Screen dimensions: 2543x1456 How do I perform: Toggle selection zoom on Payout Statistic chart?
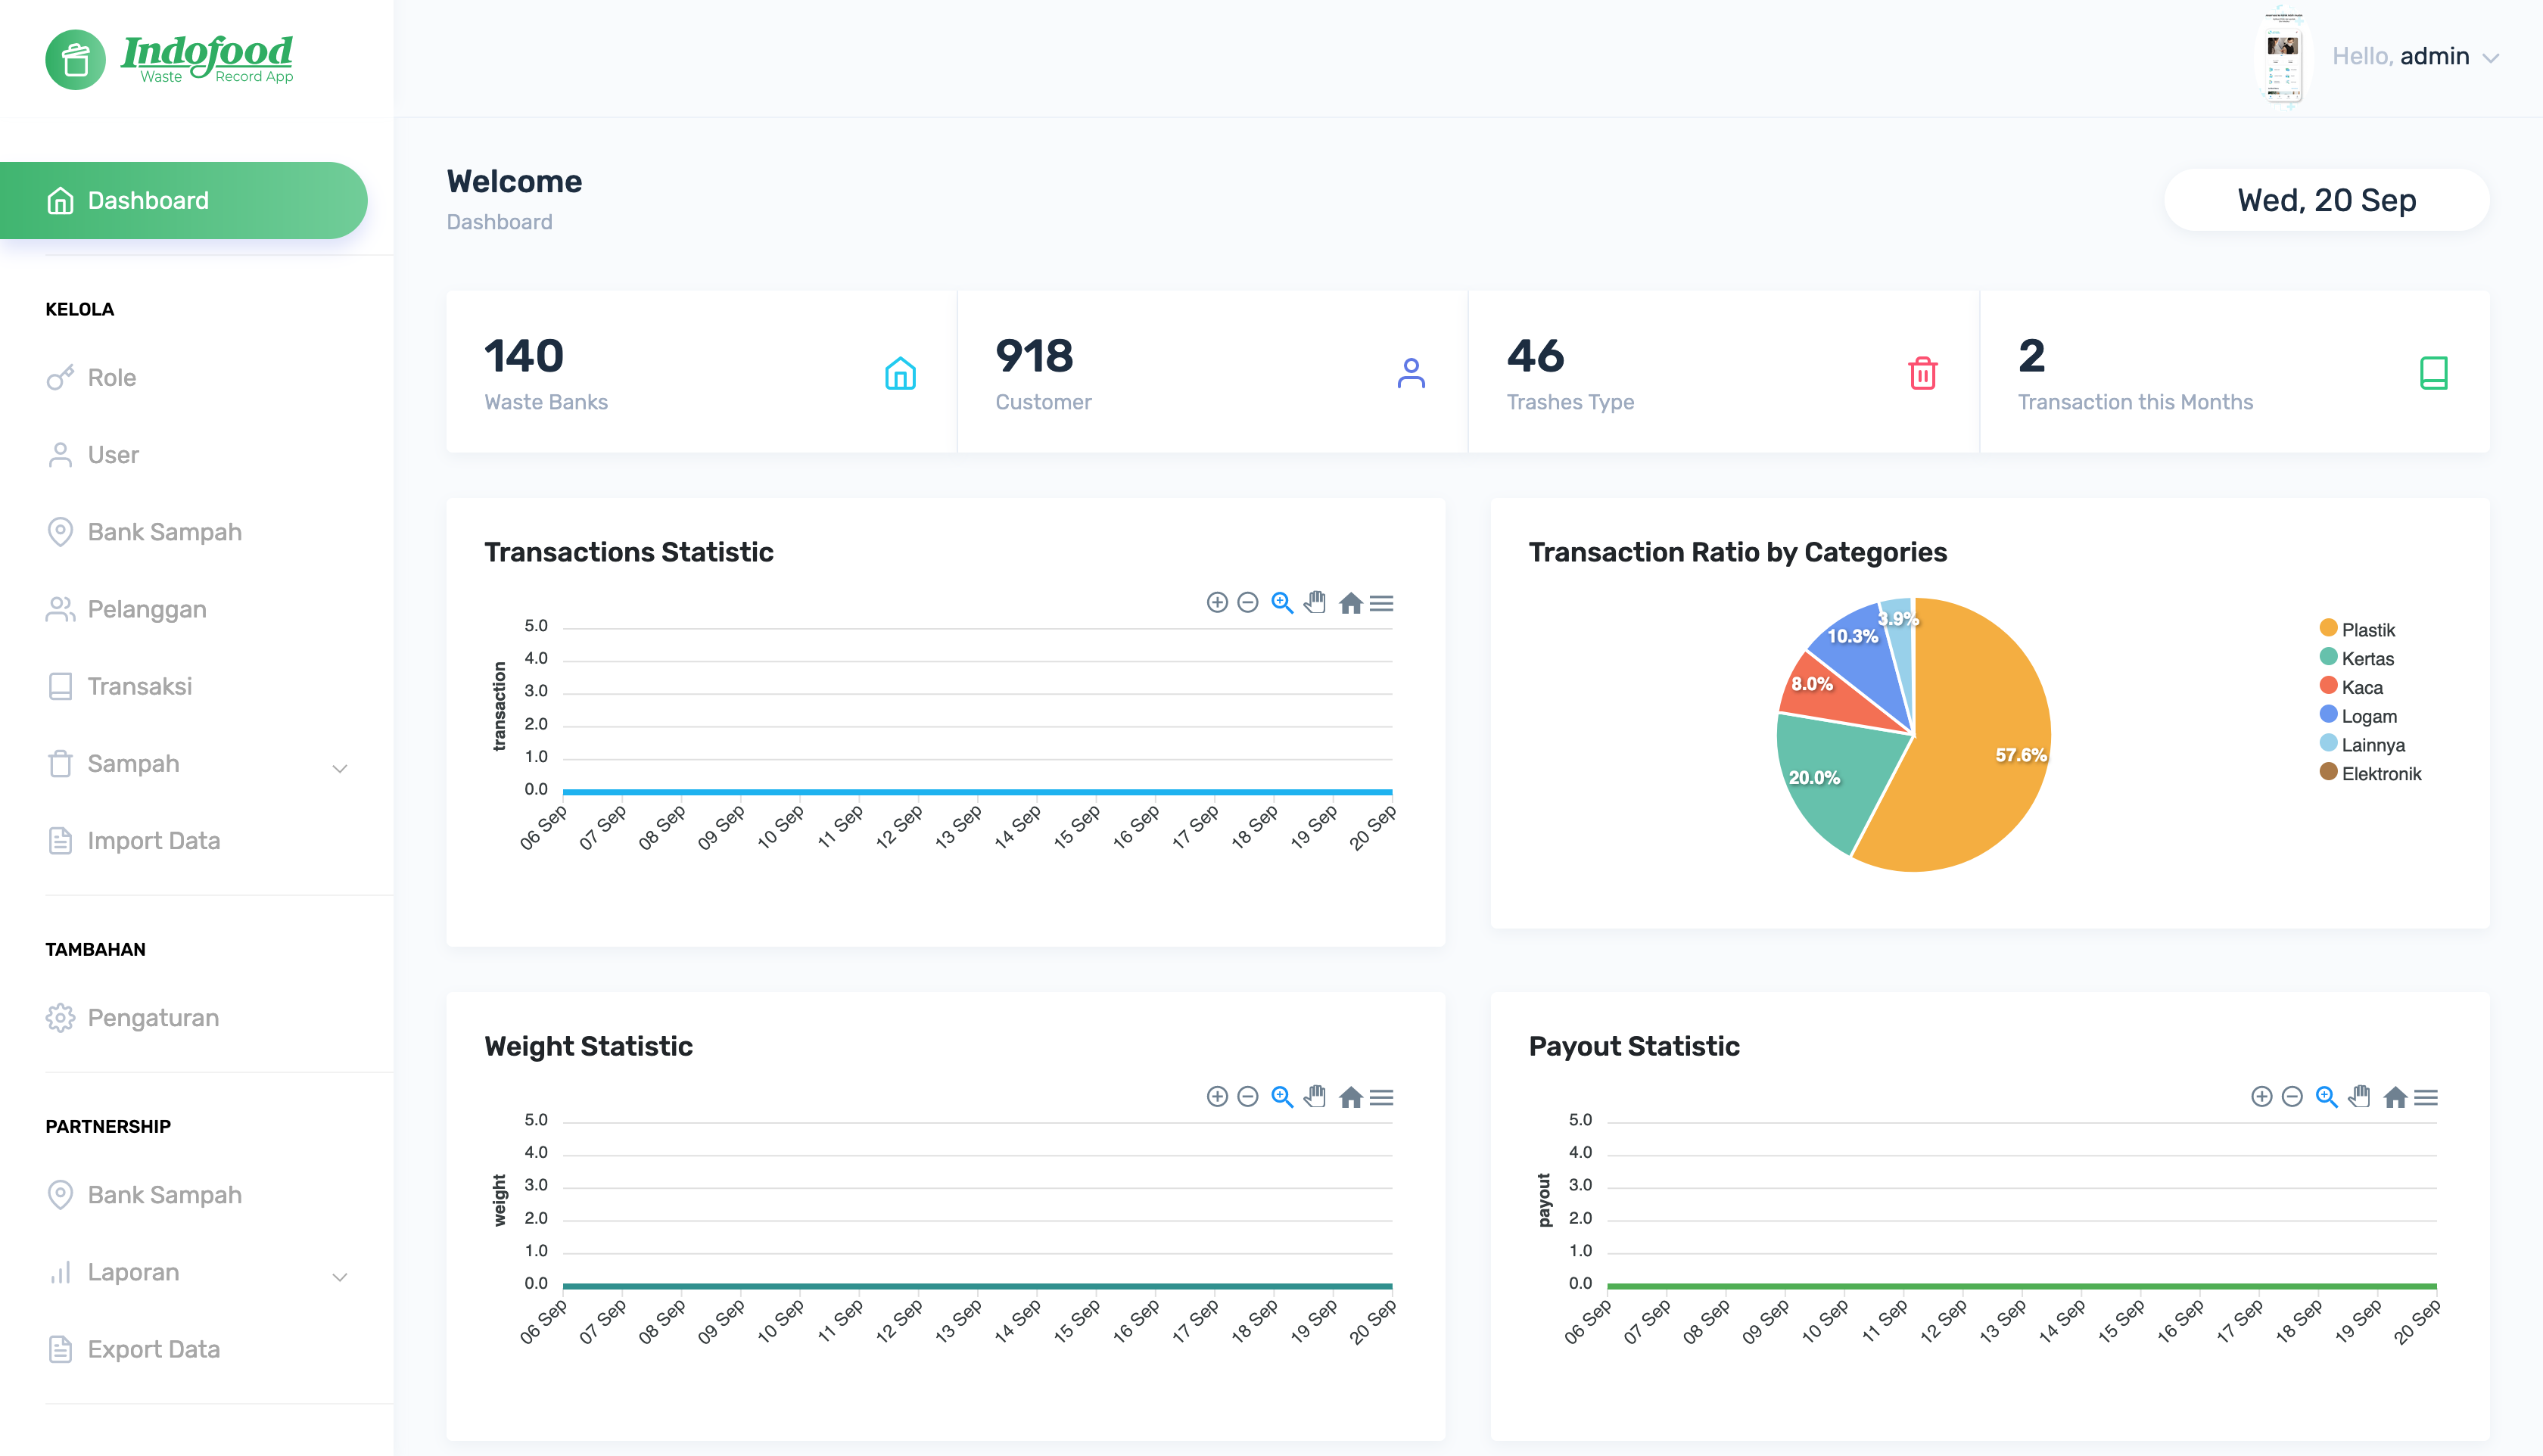coord(2326,1096)
